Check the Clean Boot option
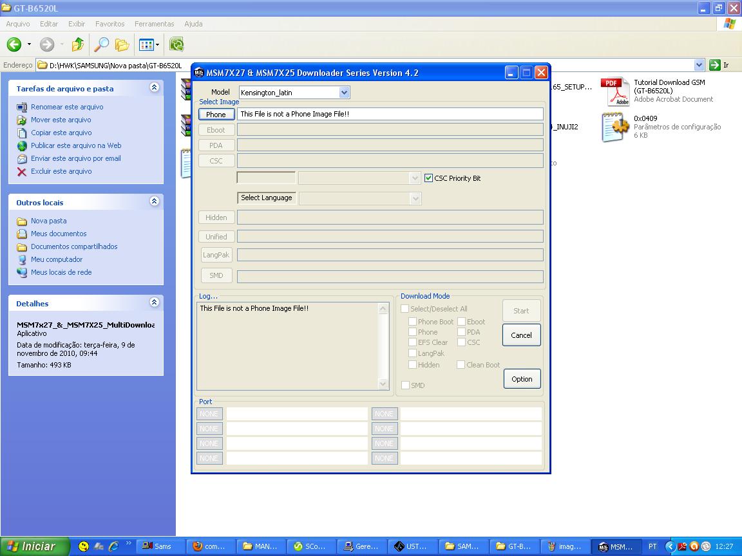The width and height of the screenshot is (742, 556). 461,364
